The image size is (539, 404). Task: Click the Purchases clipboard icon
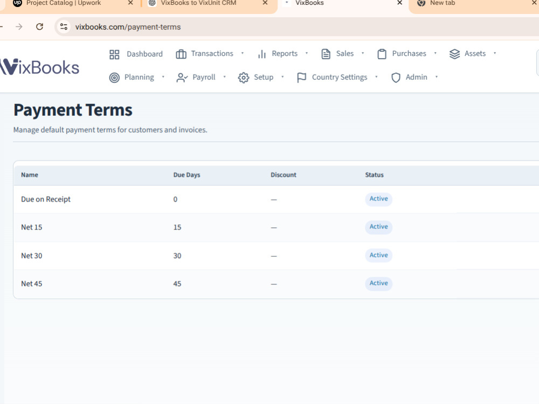382,54
